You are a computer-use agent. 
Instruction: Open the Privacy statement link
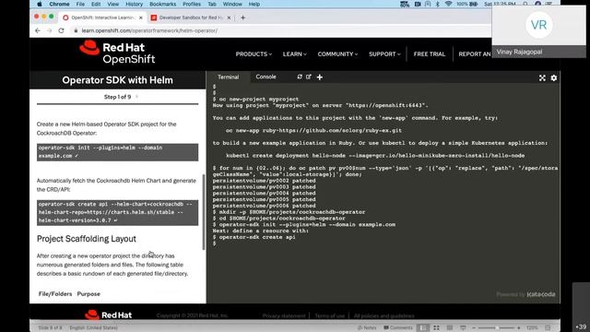pos(284,315)
